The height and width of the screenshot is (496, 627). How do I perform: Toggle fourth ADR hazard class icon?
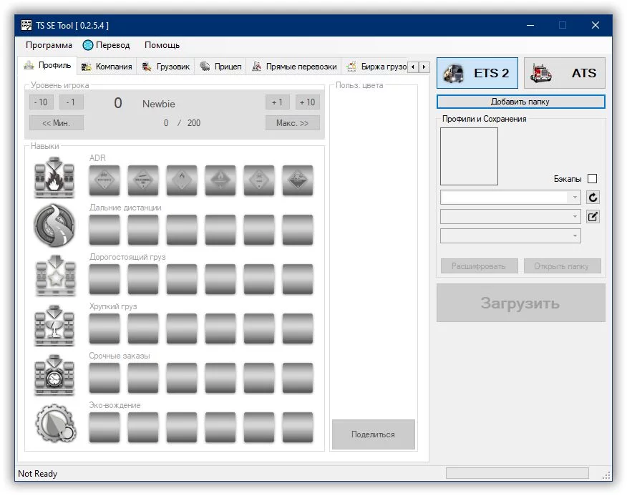tap(220, 180)
